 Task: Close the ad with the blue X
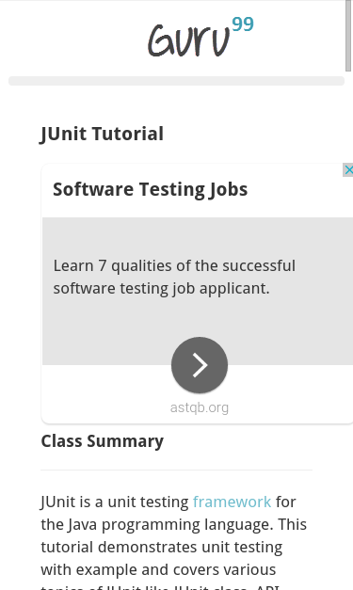(348, 169)
